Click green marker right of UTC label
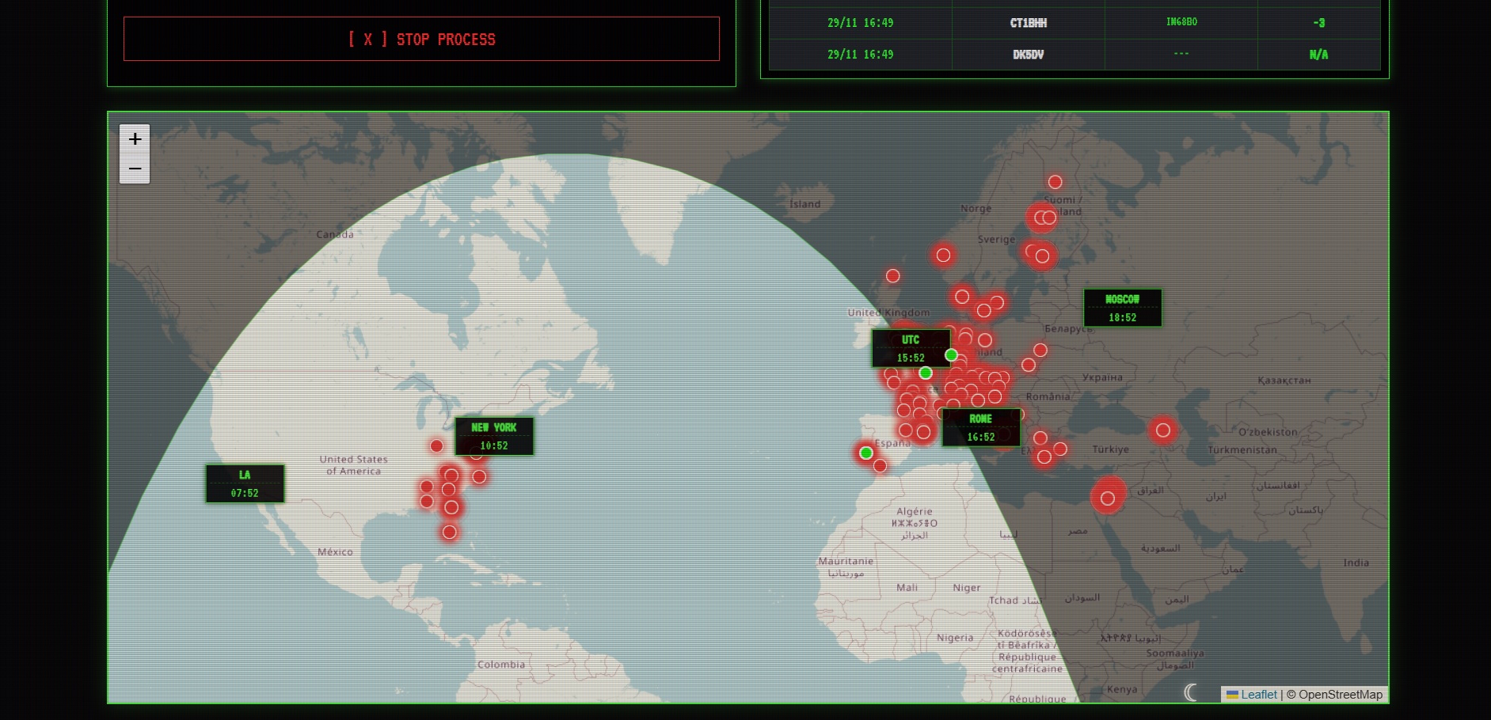1491x720 pixels. pos(951,355)
